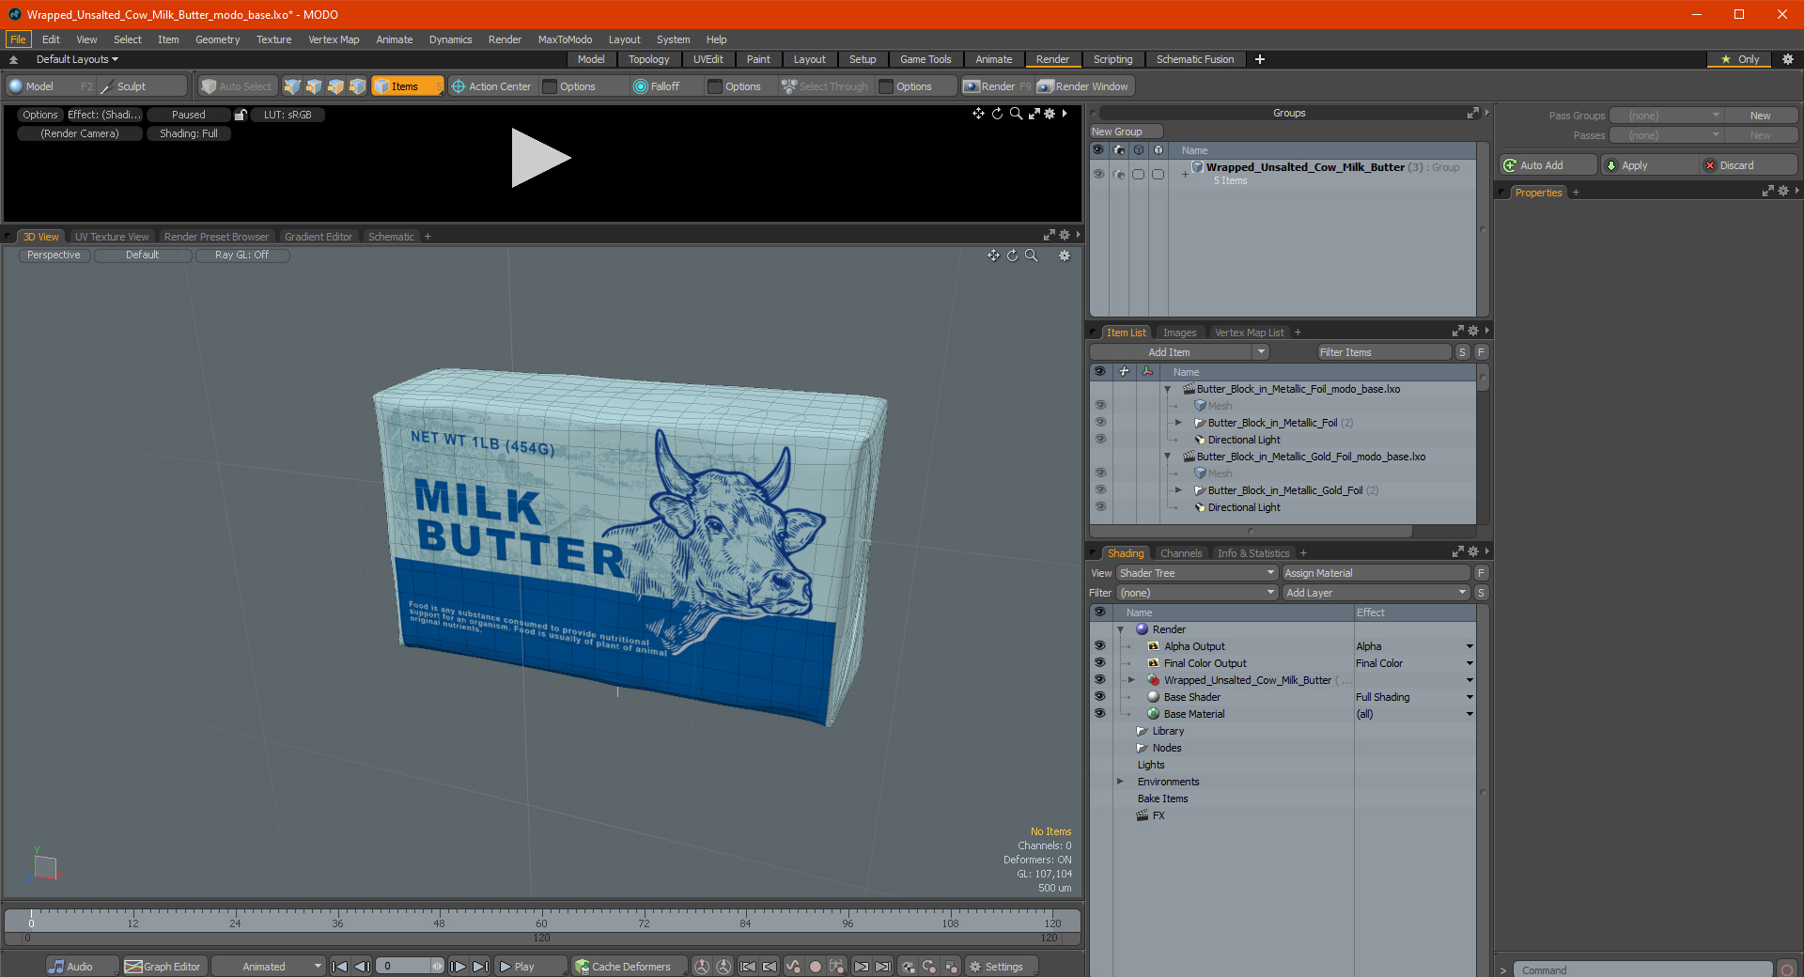Click the Vertices selection mode icon
1804x977 pixels.
(292, 86)
